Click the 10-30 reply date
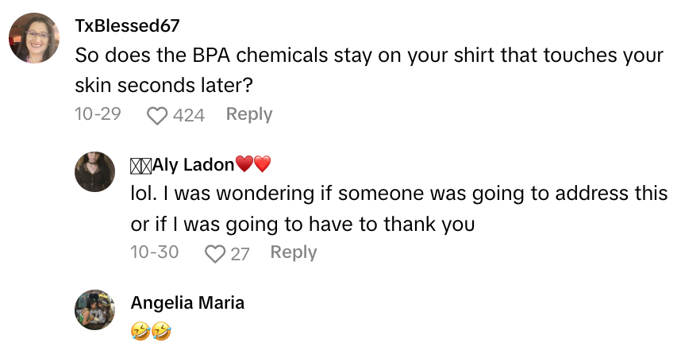This screenshot has height=346, width=681. (x=155, y=252)
